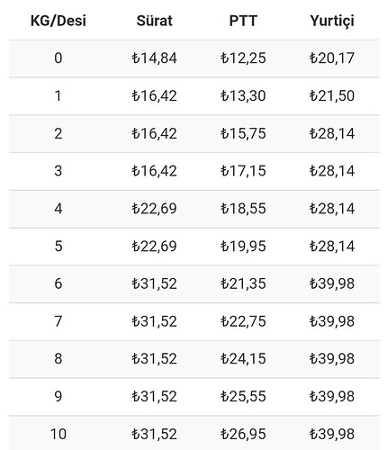
Task: Select Yurtiçi price in row 6
Action: click(332, 283)
